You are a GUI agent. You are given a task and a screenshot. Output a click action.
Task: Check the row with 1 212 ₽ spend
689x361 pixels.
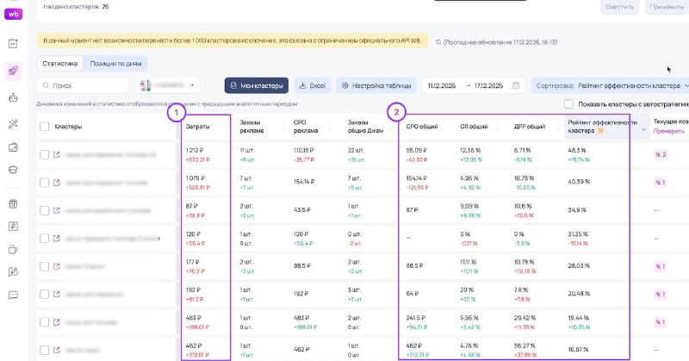click(45, 154)
